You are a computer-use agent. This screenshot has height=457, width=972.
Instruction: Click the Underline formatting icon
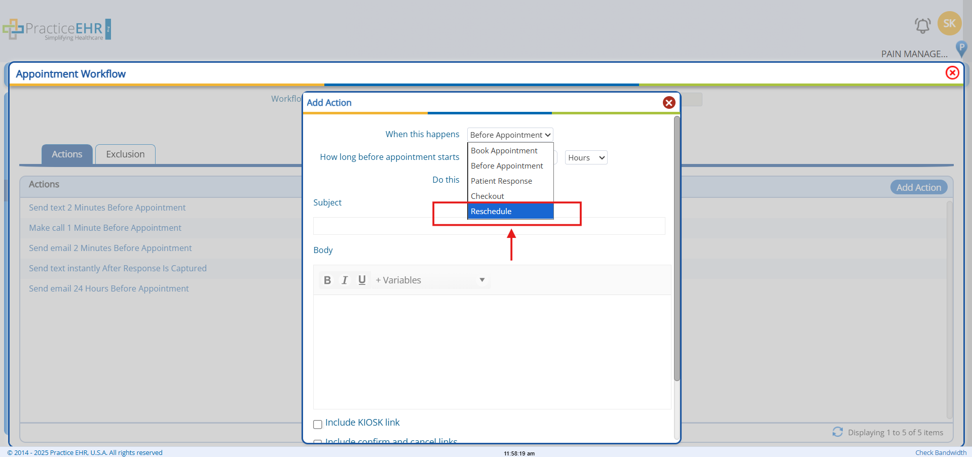(362, 280)
